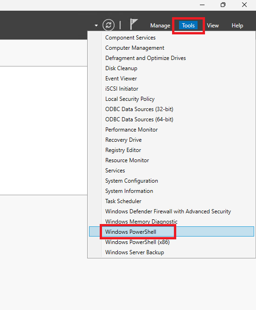Select Local Security Policy

130,99
